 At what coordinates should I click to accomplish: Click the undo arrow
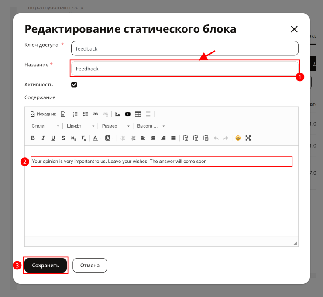[x=216, y=138]
